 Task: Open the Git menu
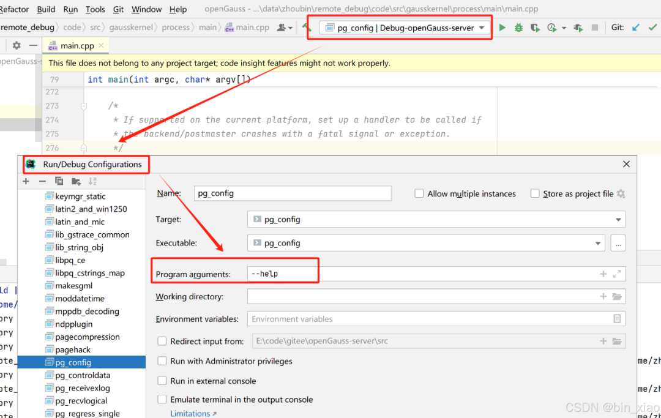pyautogui.click(x=119, y=9)
